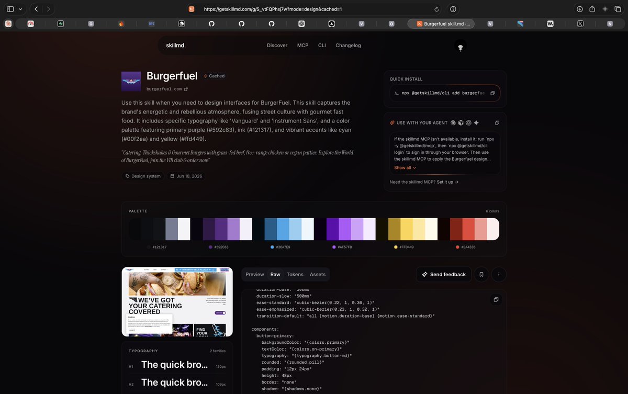Open a new Safari tab
The height and width of the screenshot is (394, 628).
(605, 9)
